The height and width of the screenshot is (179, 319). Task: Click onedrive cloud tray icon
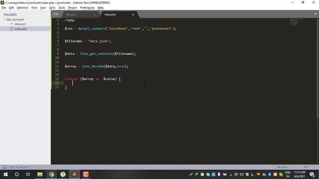tap(264, 175)
